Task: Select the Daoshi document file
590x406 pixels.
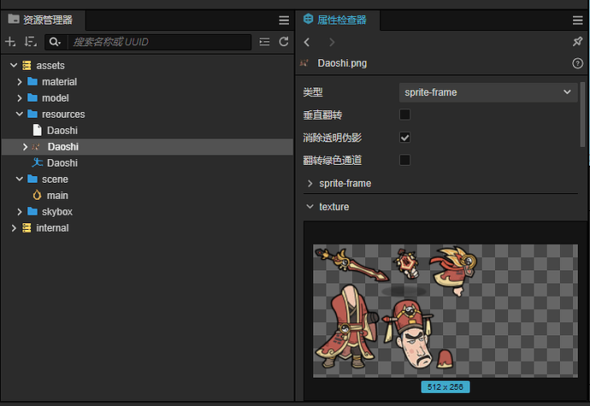Action: pos(147,131)
